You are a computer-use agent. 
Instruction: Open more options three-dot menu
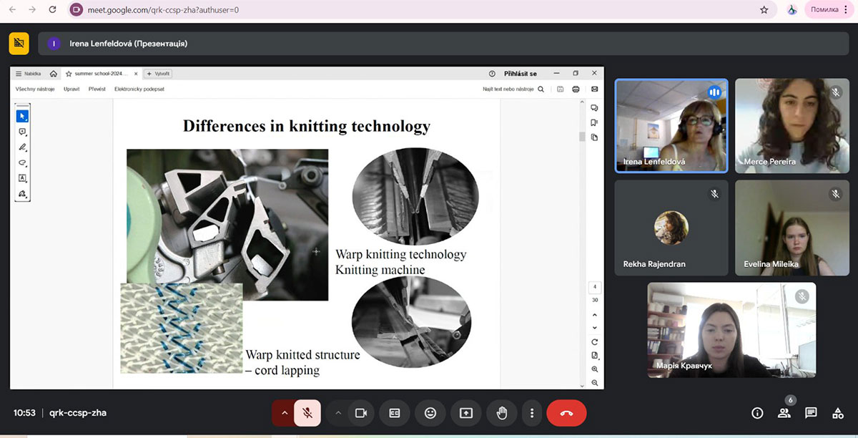532,413
